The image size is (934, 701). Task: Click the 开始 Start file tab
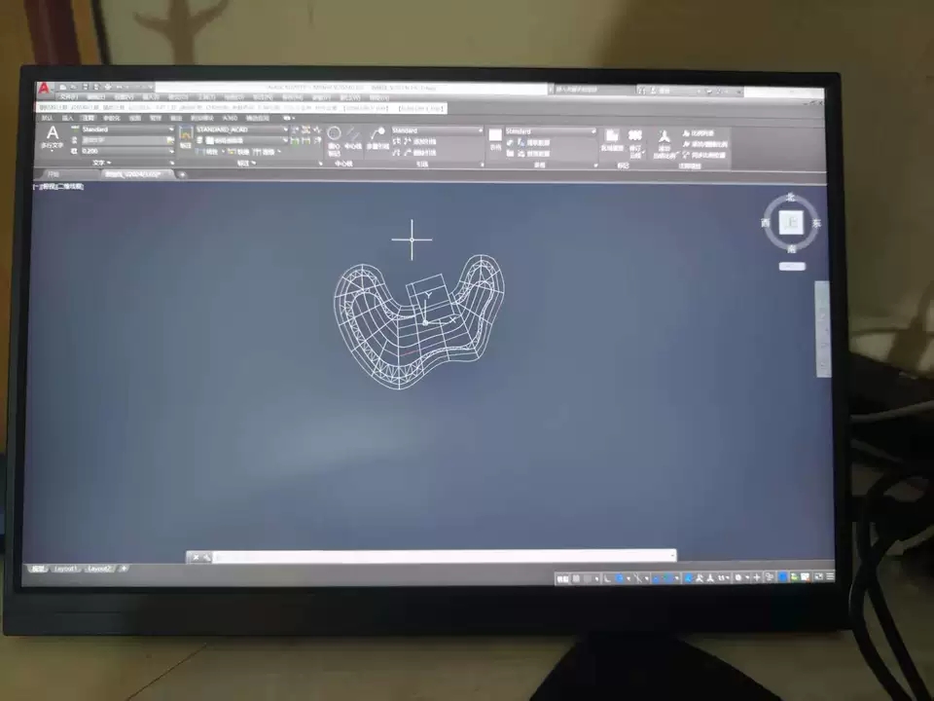pos(54,174)
